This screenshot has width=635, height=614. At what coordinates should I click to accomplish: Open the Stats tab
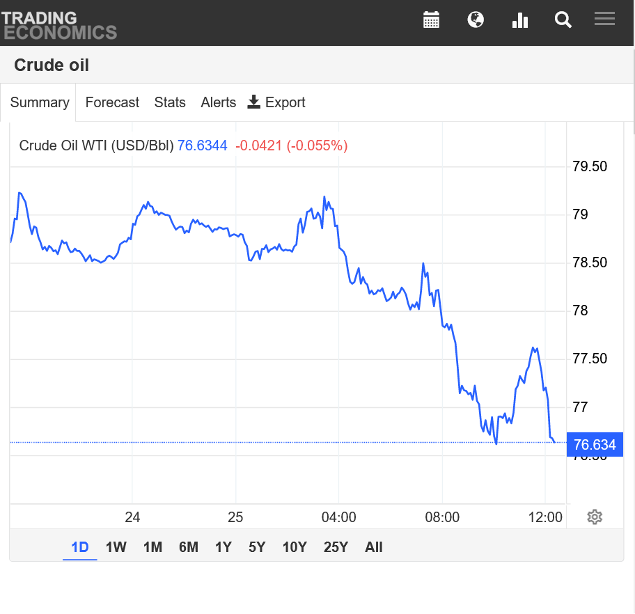pos(170,102)
